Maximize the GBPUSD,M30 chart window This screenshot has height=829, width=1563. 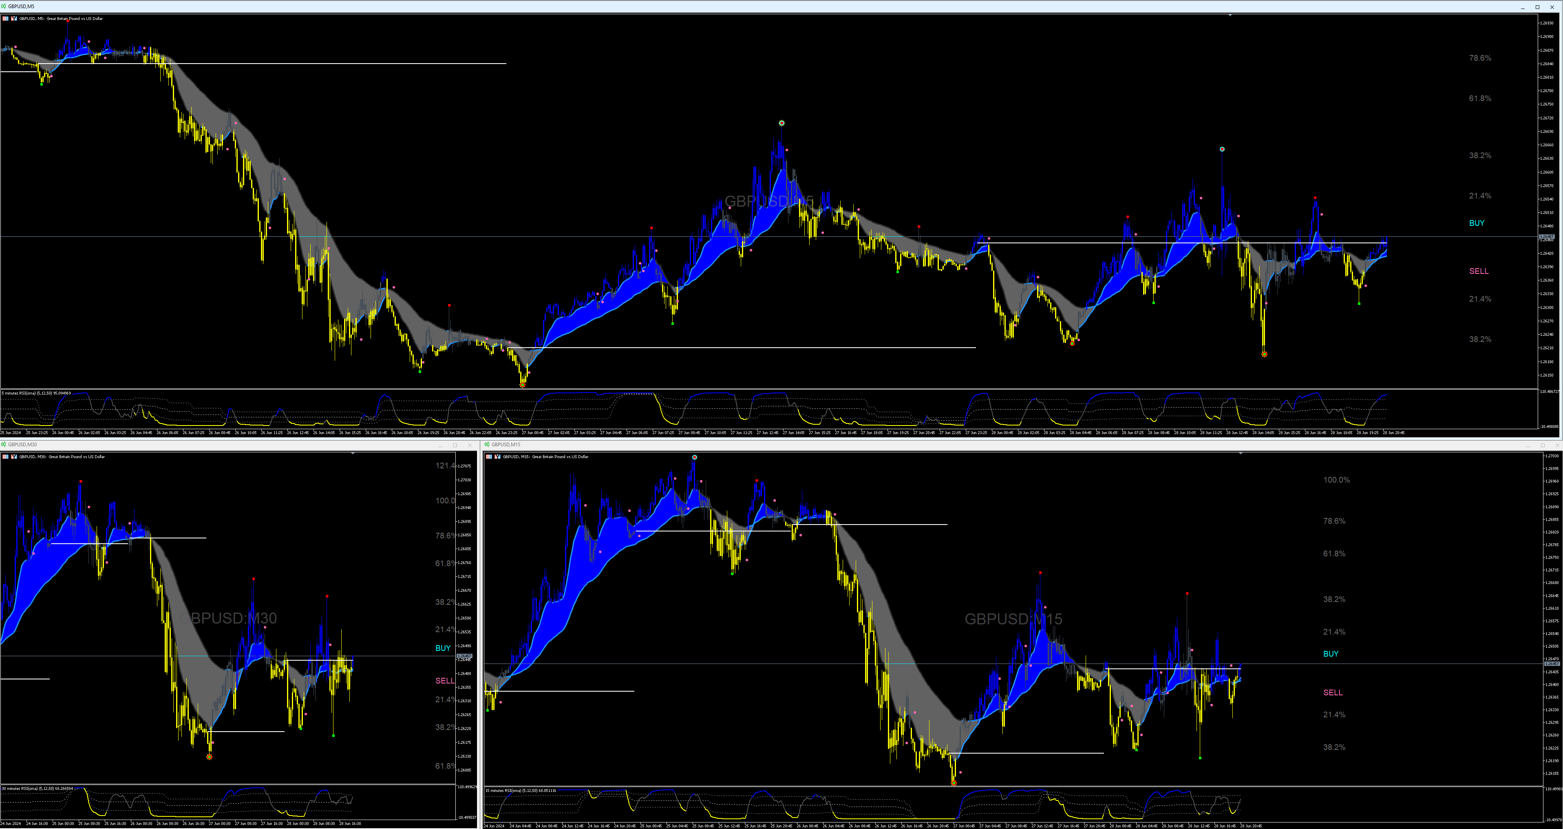pos(455,445)
